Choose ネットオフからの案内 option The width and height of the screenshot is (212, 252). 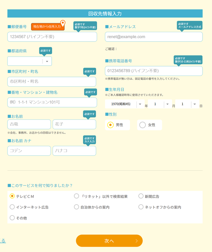141,207
